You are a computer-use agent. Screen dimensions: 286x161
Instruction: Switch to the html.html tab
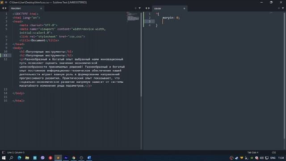click(16, 8)
